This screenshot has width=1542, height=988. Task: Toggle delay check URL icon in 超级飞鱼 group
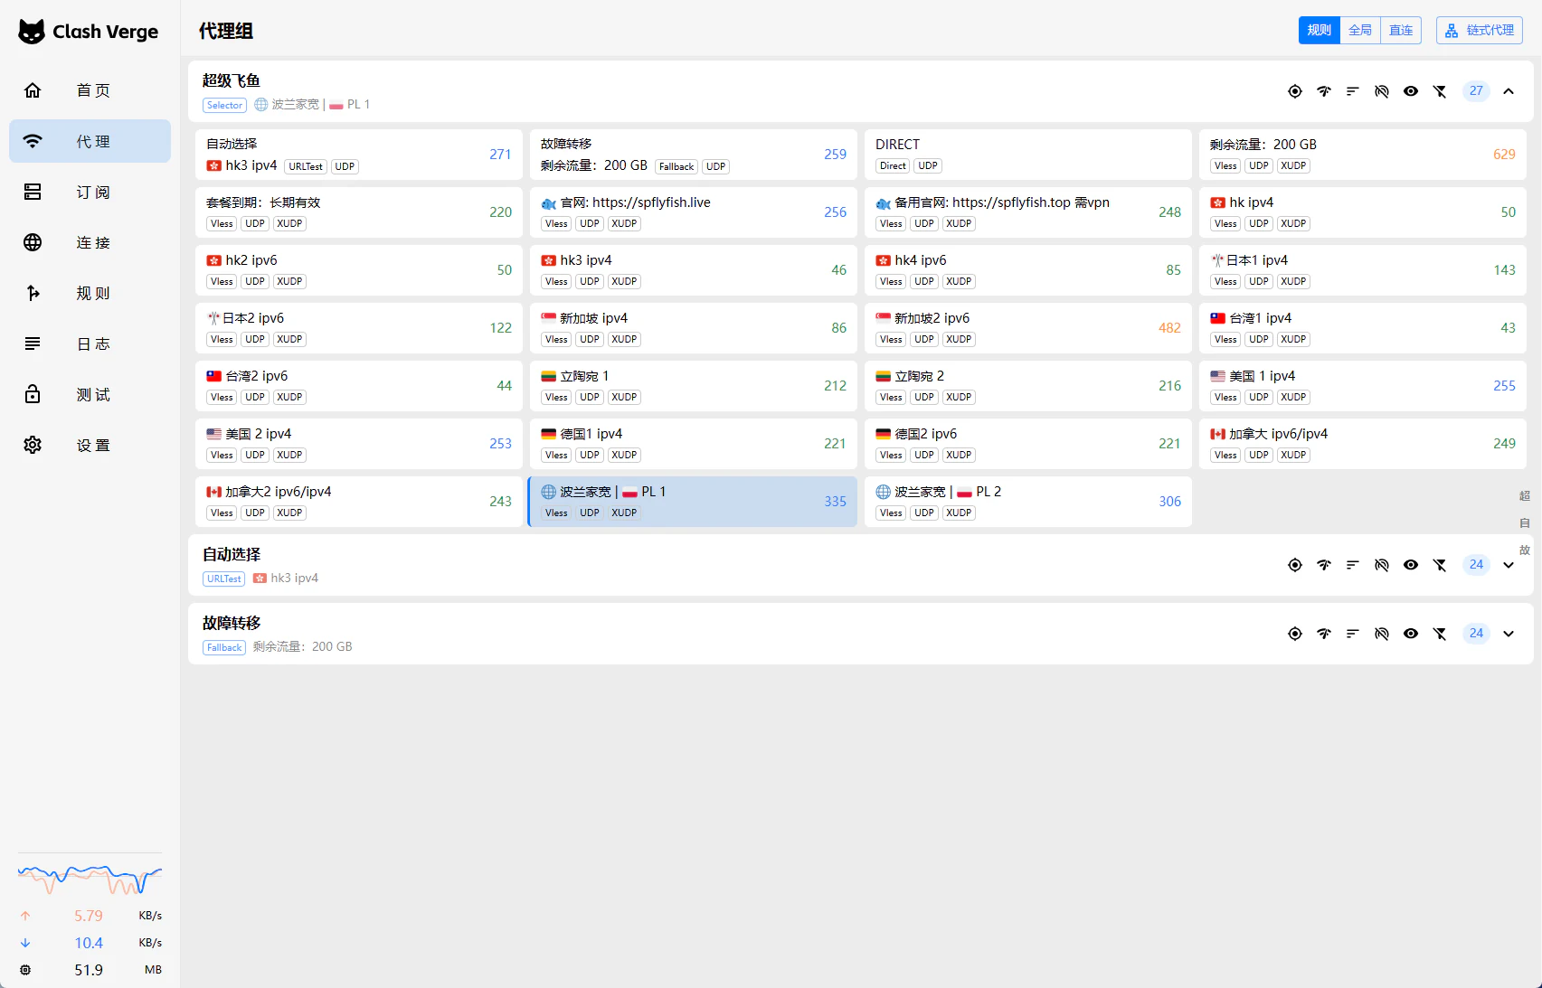tap(1382, 91)
